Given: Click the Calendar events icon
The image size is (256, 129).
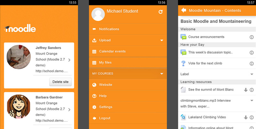Looking at the screenshot, I should pyautogui.click(x=94, y=51).
